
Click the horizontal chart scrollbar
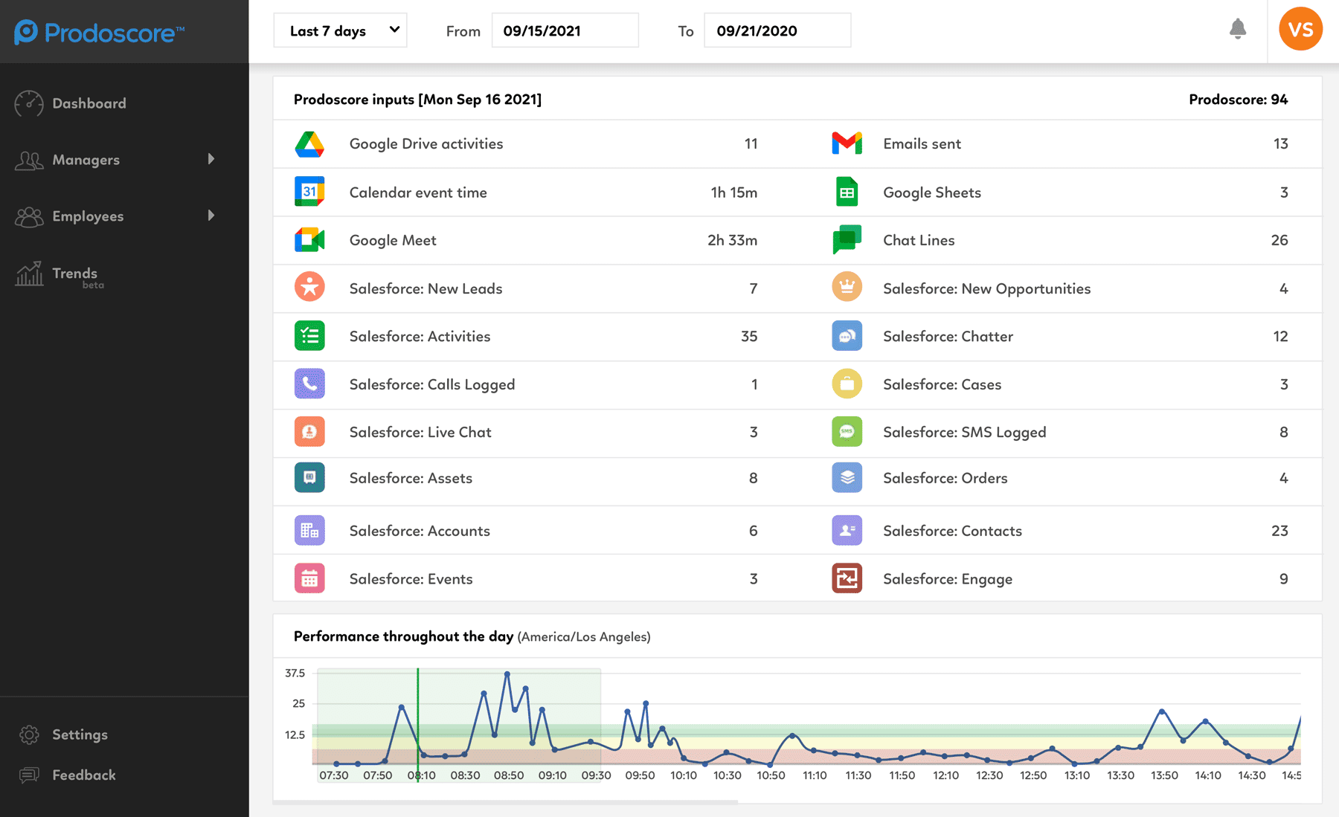506,802
